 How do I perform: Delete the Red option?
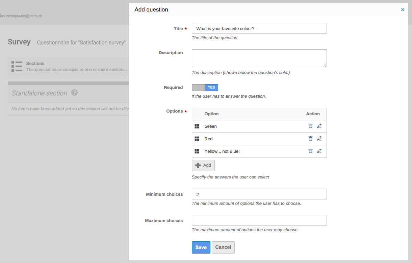310,139
